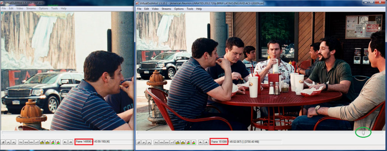Open Video menu in AP.avs window
Screen dimensions: 387x151
coord(20,8)
